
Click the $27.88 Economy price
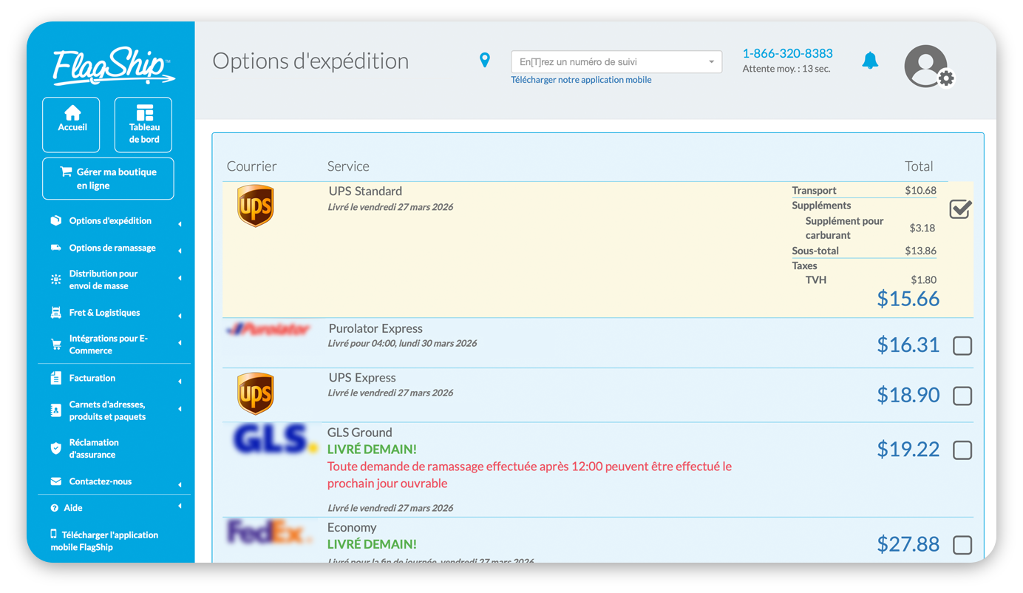[908, 544]
